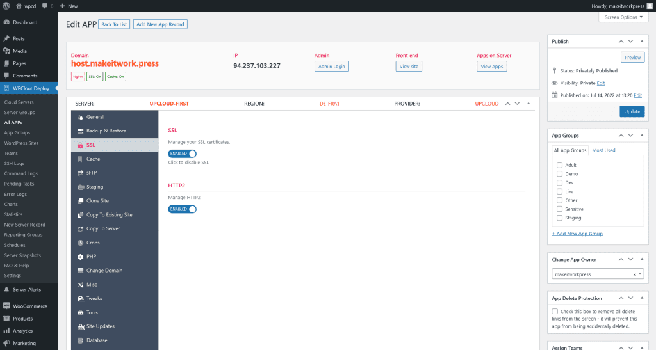The height and width of the screenshot is (350, 656).
Task: Click the WPCloudDeploy menu icon
Action: pyautogui.click(x=6, y=88)
